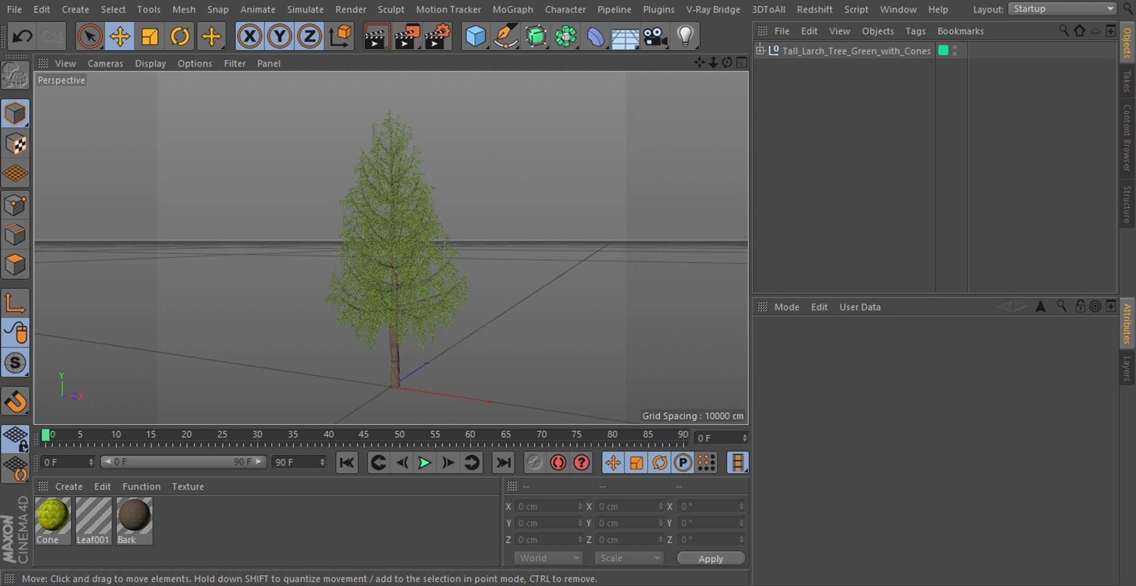This screenshot has height=586, width=1136.
Task: Select the Bark material thumbnail
Action: tap(134, 521)
